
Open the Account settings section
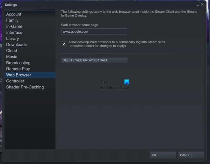(14, 14)
